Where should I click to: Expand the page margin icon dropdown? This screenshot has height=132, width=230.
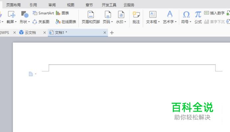point(36,74)
